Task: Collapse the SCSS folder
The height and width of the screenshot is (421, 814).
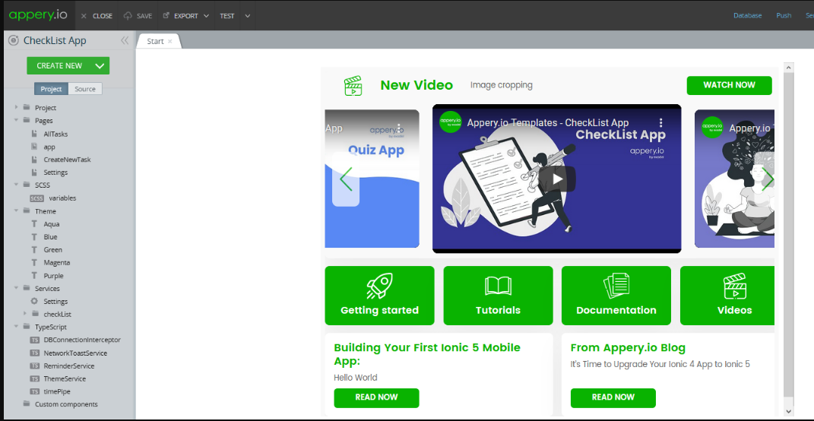Action: pyautogui.click(x=17, y=185)
